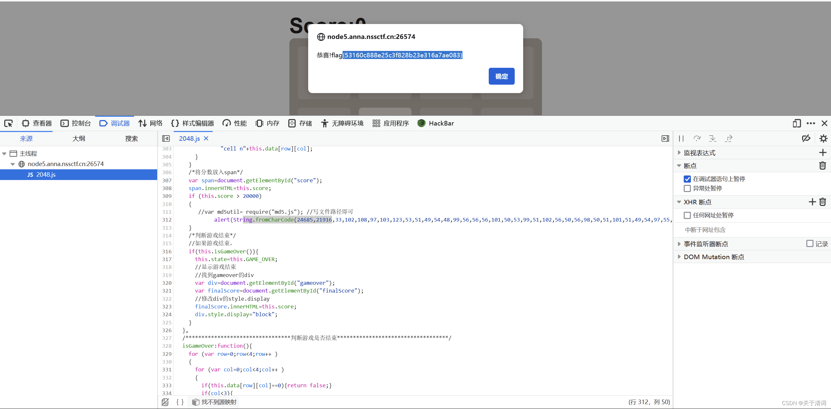The width and height of the screenshot is (831, 409).
Task: Add a watch expression plus
Action: point(823,152)
